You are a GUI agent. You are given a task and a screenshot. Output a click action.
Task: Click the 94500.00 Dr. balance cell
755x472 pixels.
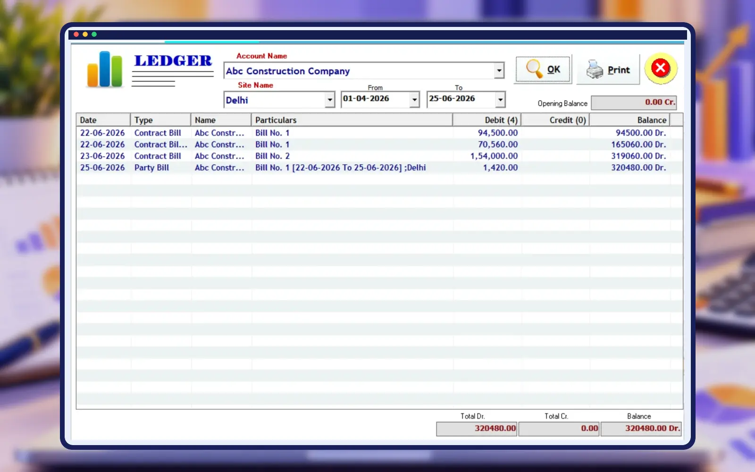point(641,133)
